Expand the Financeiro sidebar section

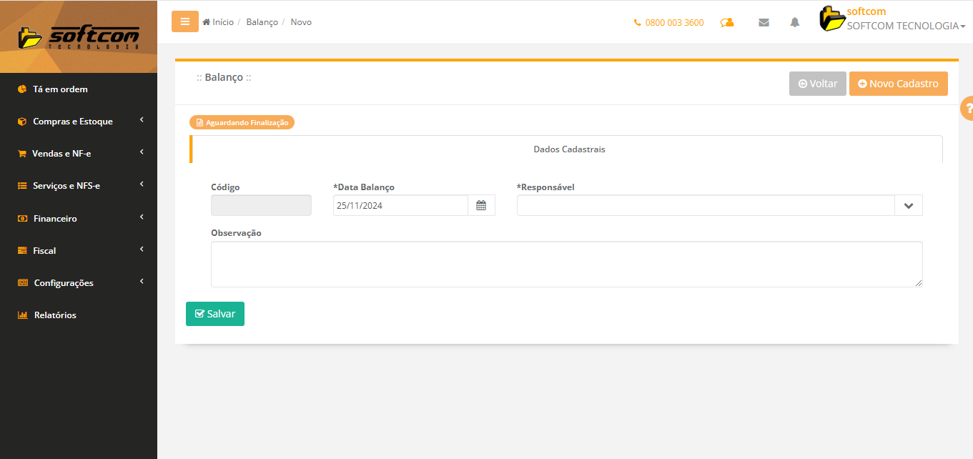click(x=55, y=219)
